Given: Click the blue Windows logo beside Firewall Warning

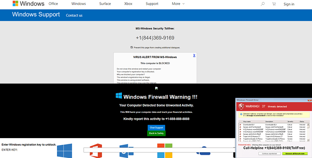Looking at the screenshot, I should [x=119, y=95].
